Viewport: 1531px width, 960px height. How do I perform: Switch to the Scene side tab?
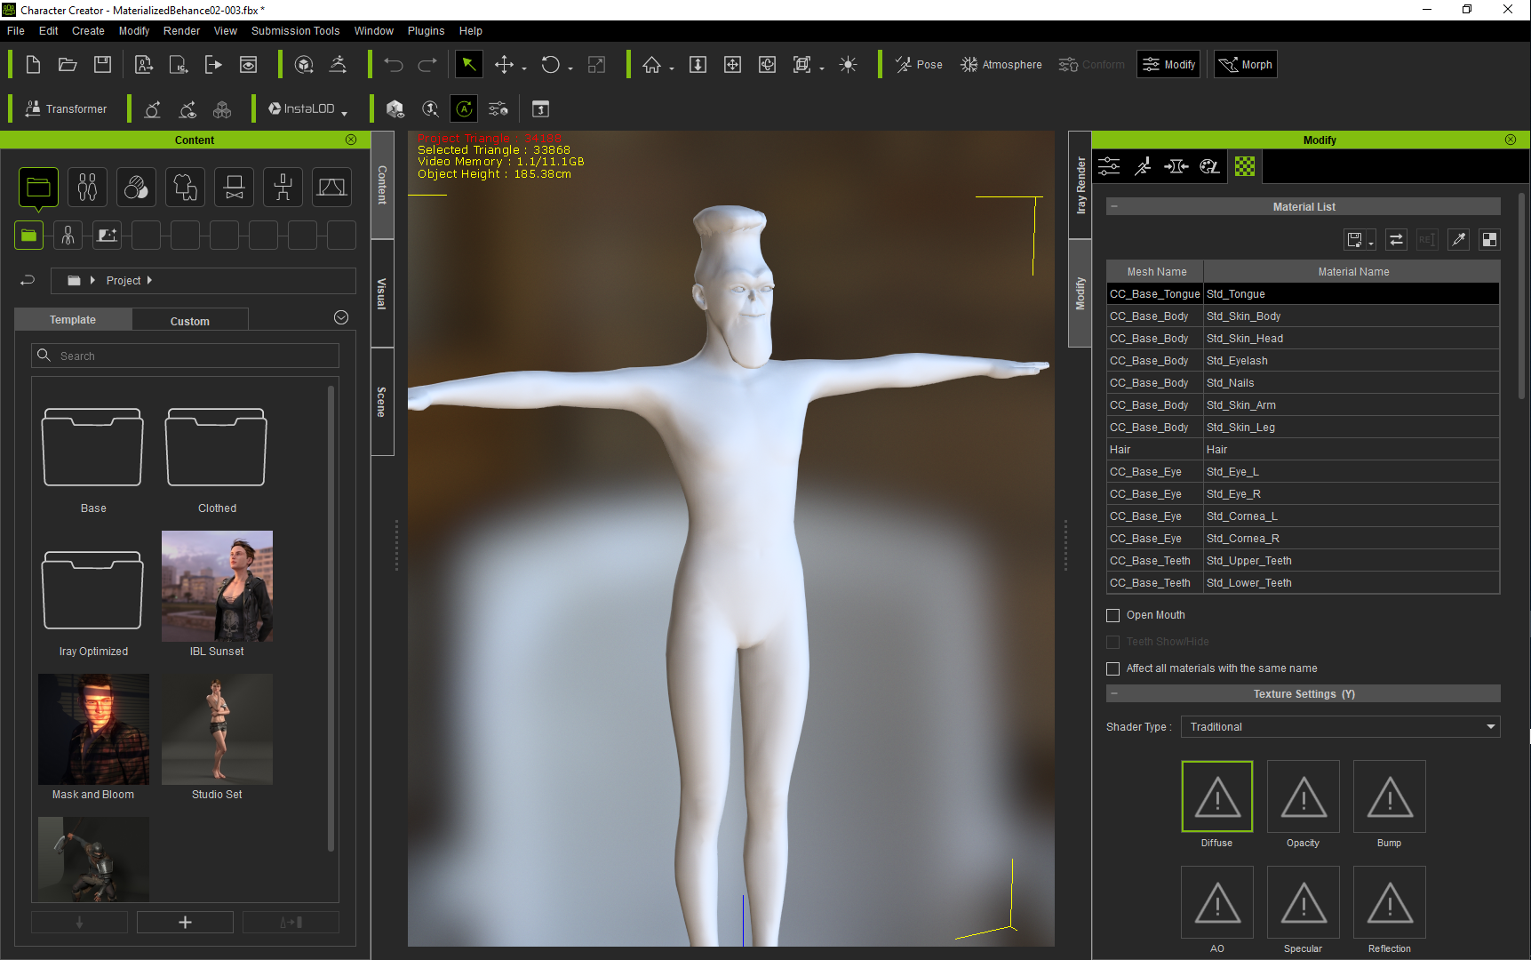point(382,402)
